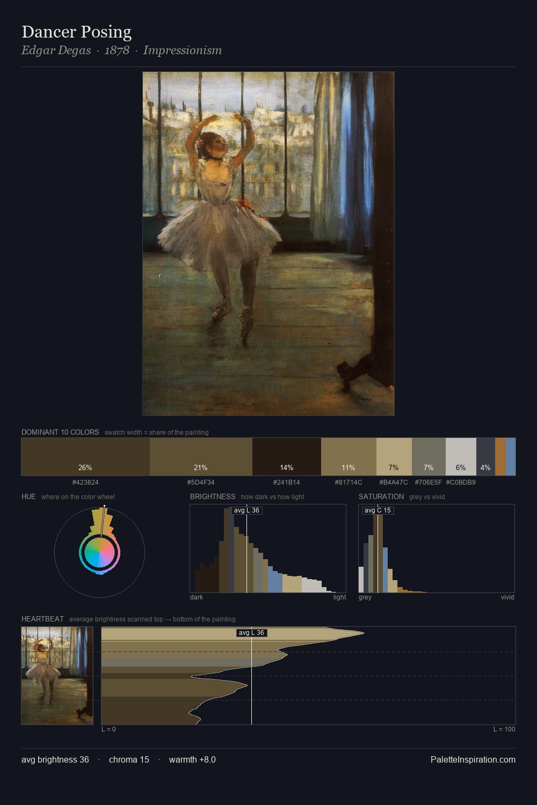Click the L = 100 axis label
The image size is (537, 805).
pyautogui.click(x=504, y=729)
